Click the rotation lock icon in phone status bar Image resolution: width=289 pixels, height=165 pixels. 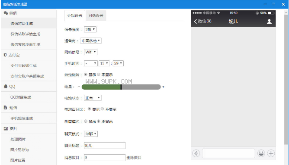(x=257, y=13)
